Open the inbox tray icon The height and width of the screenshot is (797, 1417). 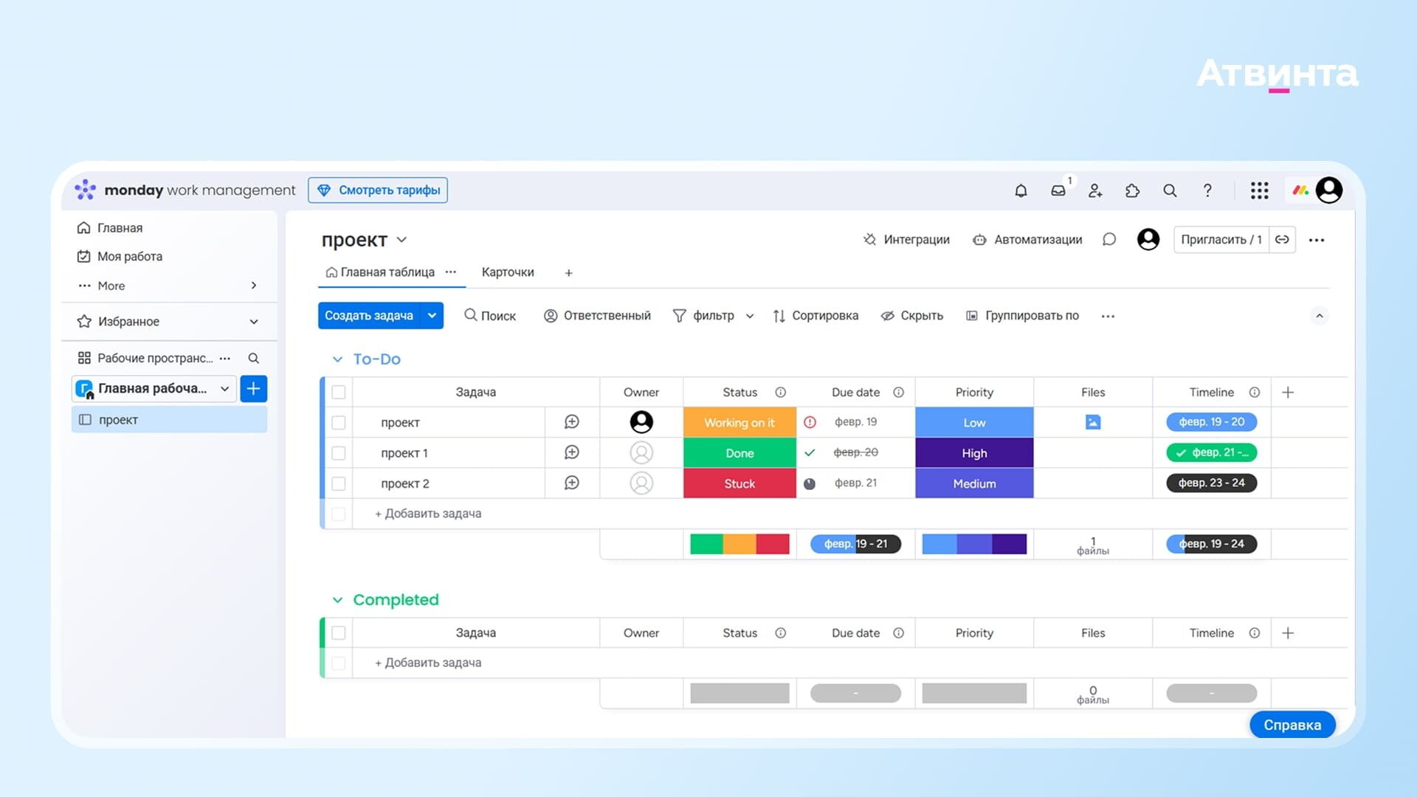click(1058, 190)
